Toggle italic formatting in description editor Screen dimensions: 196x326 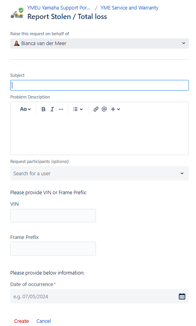coord(52,109)
